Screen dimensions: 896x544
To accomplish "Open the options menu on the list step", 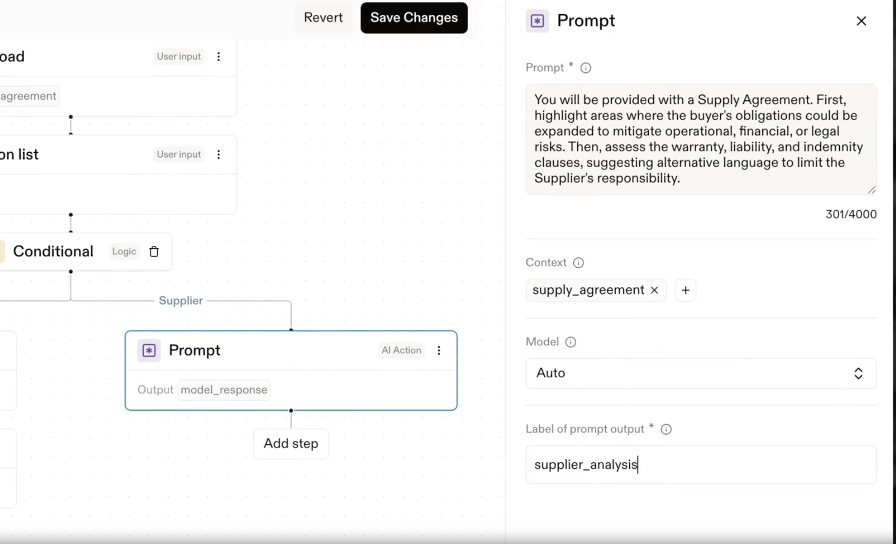I will (x=219, y=155).
